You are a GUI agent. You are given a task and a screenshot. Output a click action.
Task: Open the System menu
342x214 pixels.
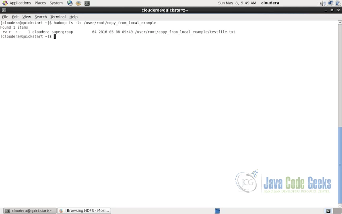point(56,3)
